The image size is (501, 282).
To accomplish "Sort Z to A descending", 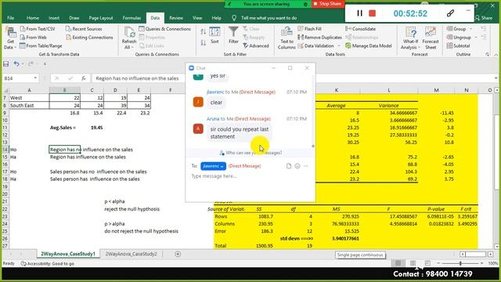I will tap(204, 42).
